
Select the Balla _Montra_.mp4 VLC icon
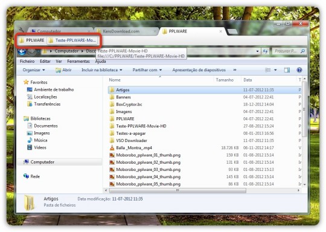(x=112, y=148)
